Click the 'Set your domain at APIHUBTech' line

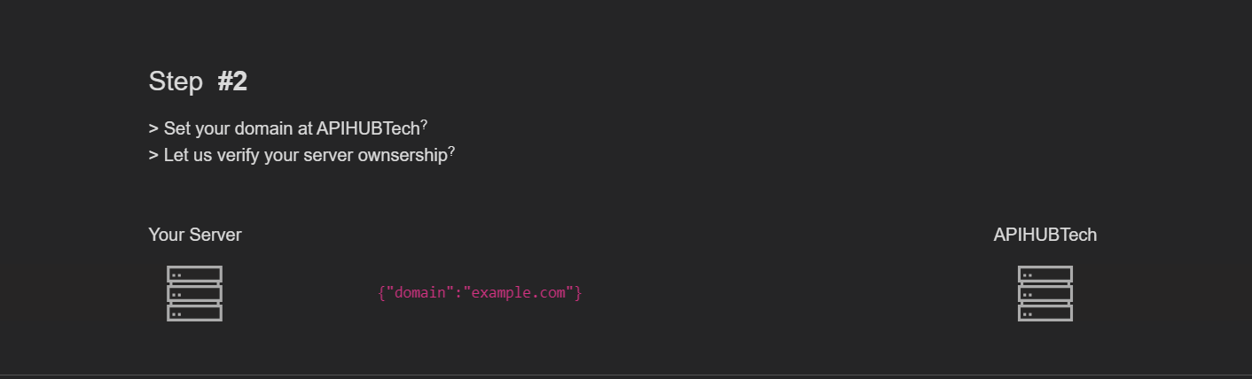coord(289,128)
